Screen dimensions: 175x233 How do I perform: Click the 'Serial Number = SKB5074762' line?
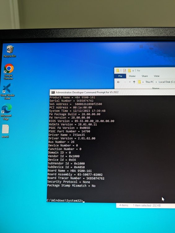(x=72, y=101)
